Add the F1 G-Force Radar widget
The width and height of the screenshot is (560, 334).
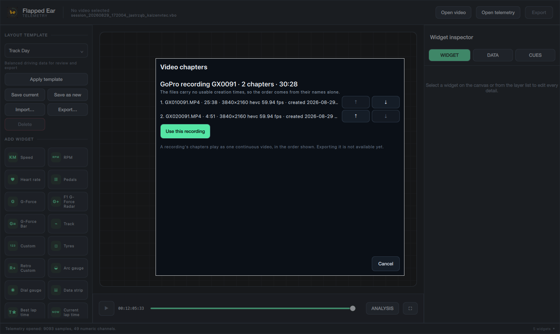click(x=68, y=202)
